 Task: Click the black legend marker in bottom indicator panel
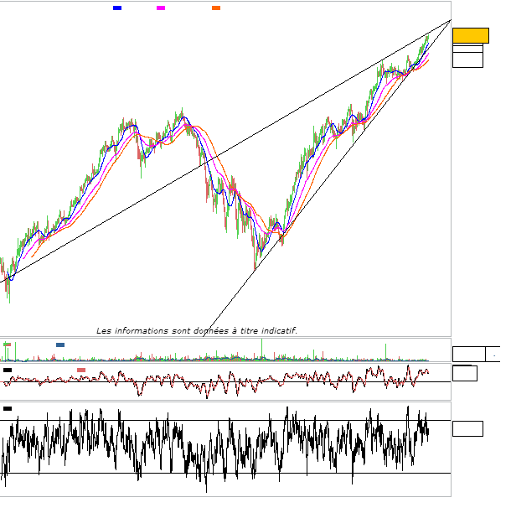(x=8, y=408)
